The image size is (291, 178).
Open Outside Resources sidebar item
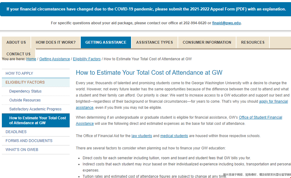point(36,100)
